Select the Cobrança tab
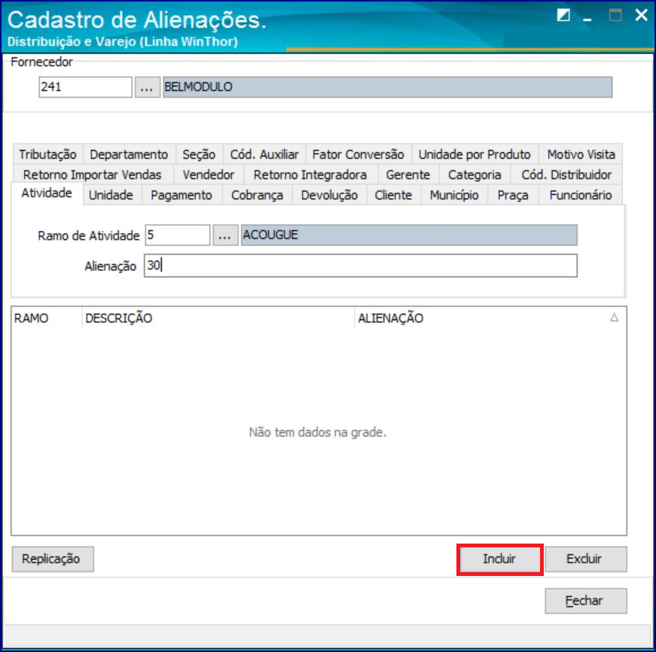Image resolution: width=656 pixels, height=652 pixels. coord(257,195)
